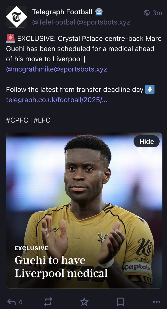Click the red siren emoji
Viewport: 167px width, 309px height.
coord(10,39)
